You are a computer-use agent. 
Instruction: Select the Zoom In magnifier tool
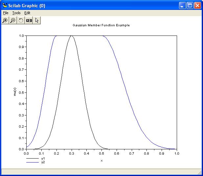(x=5, y=20)
